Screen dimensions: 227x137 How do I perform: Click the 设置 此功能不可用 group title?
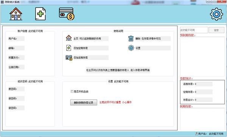tap(118, 82)
